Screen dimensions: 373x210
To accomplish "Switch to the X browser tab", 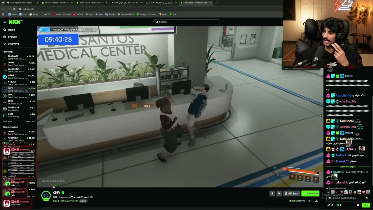I will point(161,3).
